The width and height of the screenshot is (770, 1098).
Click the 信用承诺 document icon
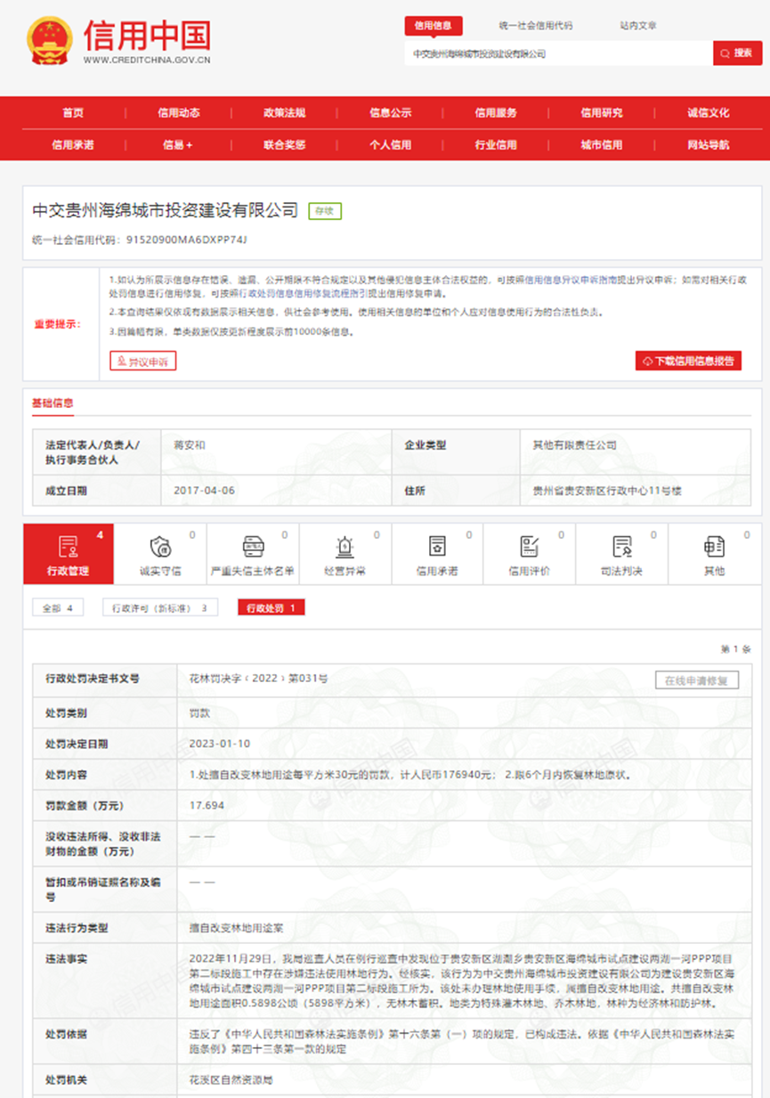[437, 546]
